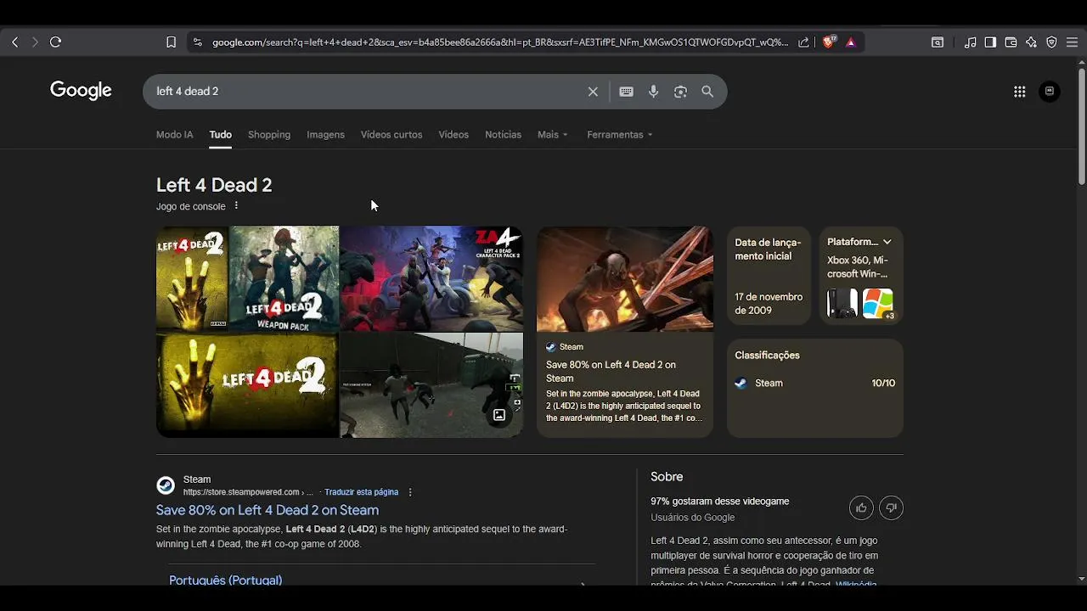The image size is (1087, 611).
Task: Go back with the browser back arrow
Action: click(x=14, y=42)
